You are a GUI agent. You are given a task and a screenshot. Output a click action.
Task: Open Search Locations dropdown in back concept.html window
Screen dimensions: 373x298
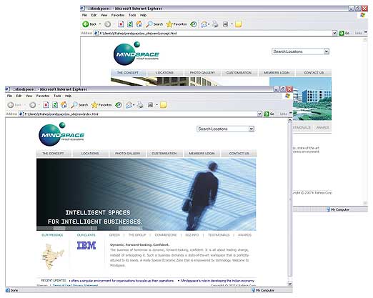pyautogui.click(x=327, y=51)
